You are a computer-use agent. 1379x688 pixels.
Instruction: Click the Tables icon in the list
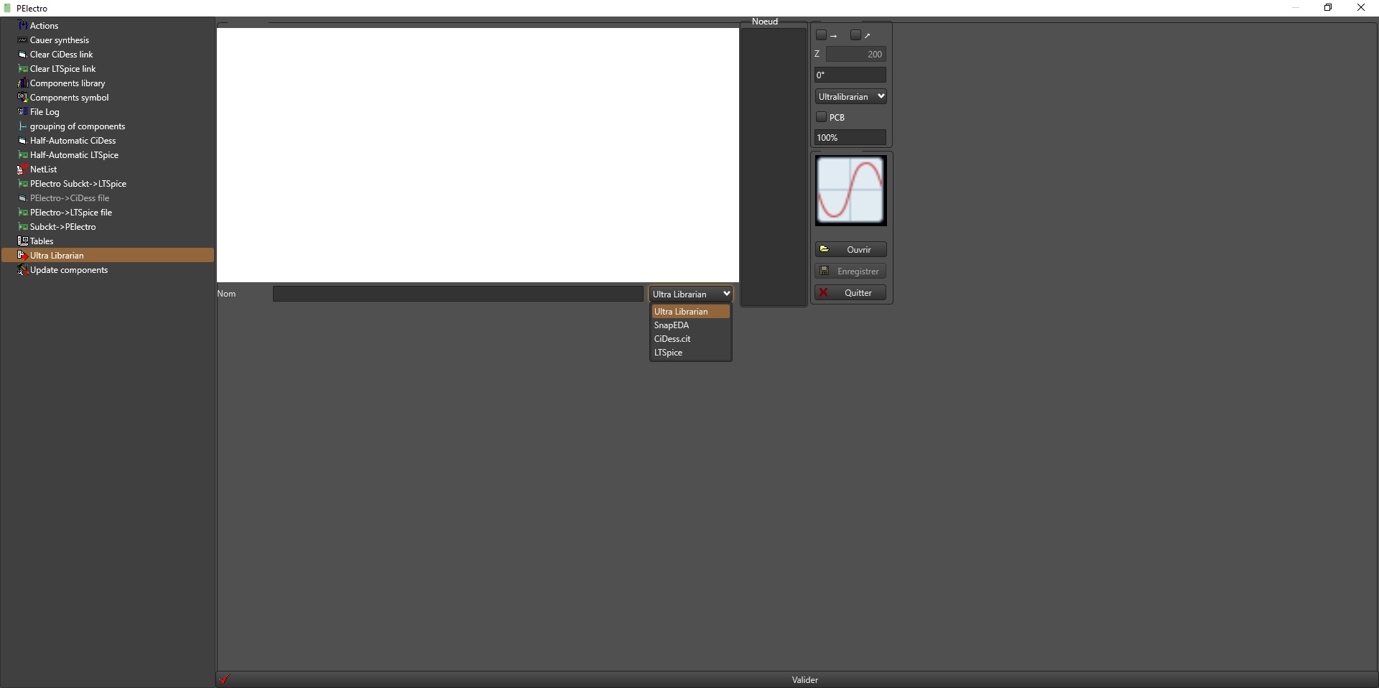(x=22, y=241)
